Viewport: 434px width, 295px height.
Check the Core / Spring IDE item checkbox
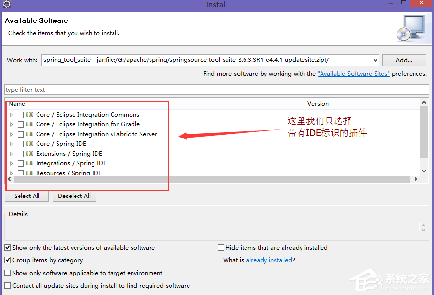(x=20, y=143)
